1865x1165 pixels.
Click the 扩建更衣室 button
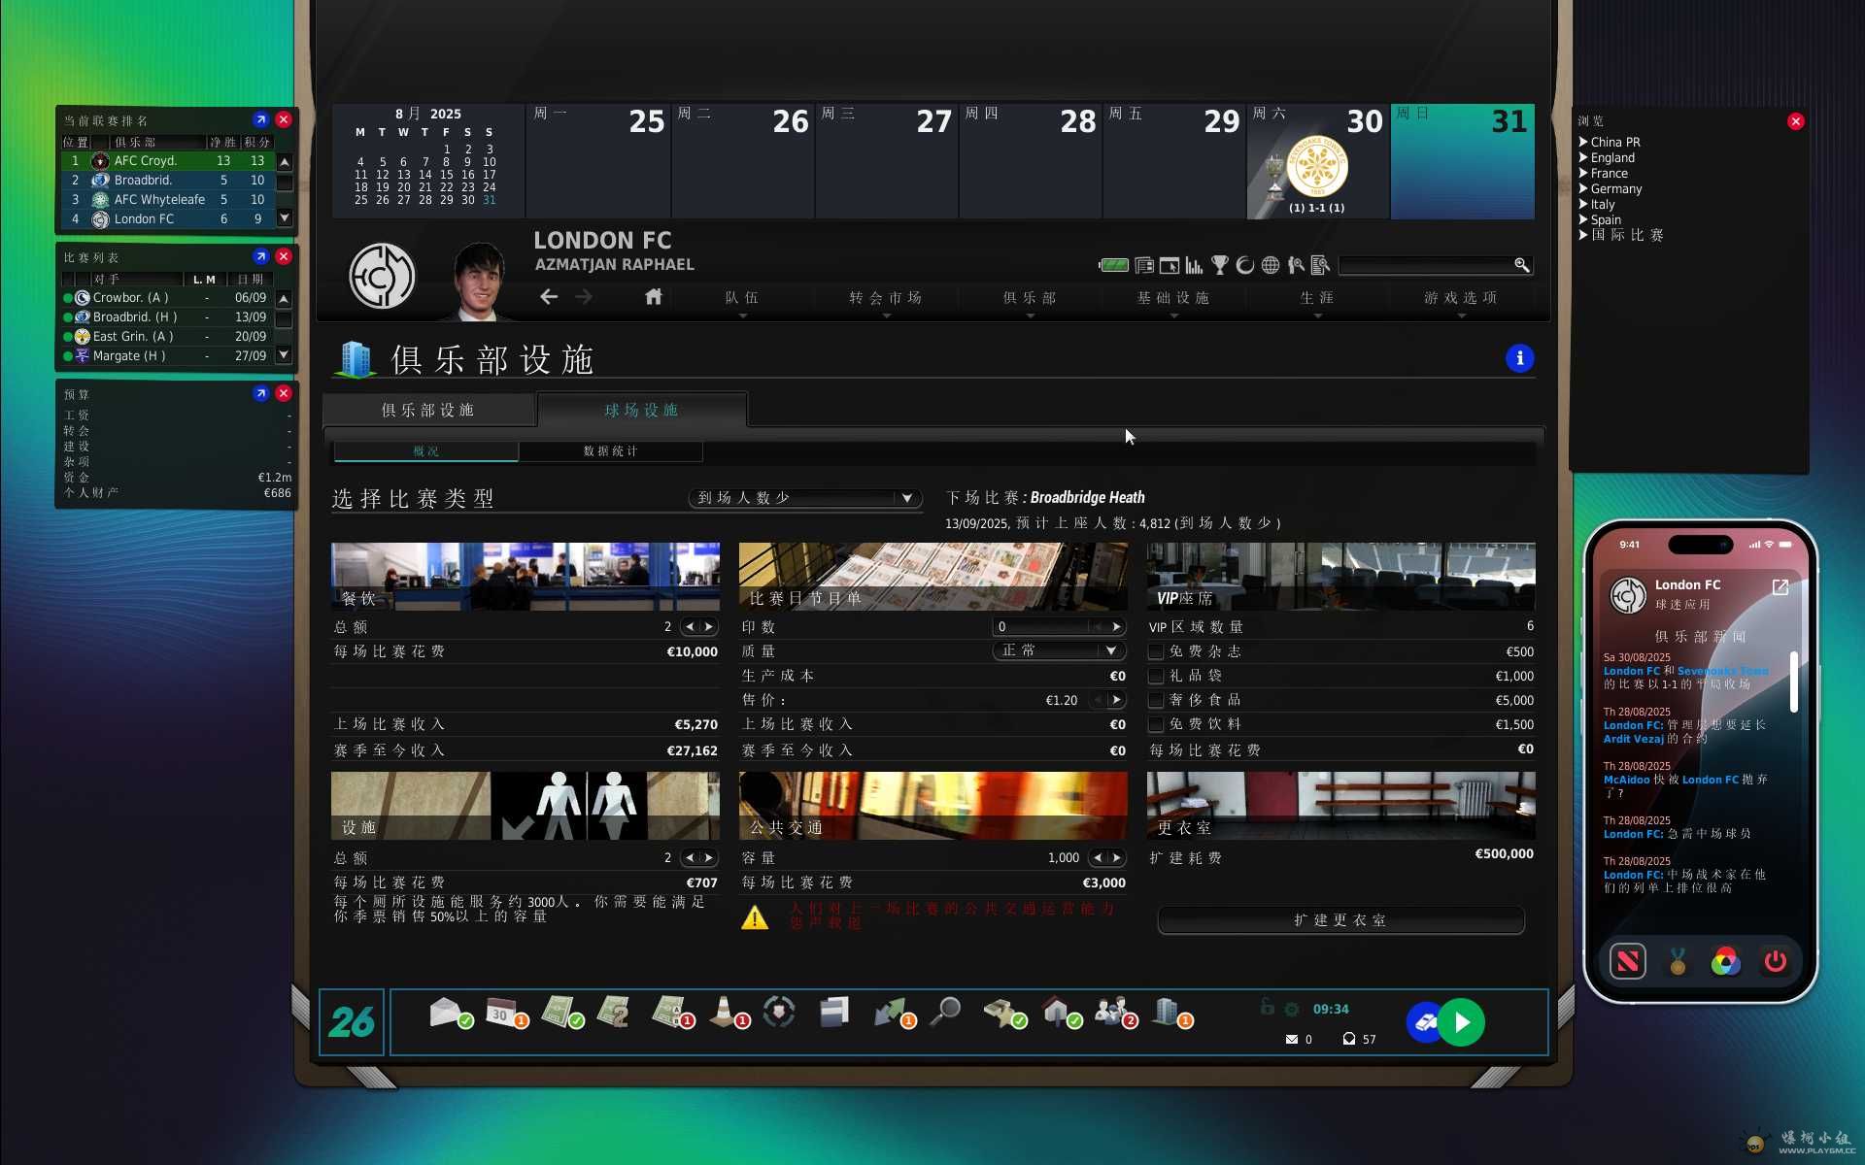[1340, 920]
